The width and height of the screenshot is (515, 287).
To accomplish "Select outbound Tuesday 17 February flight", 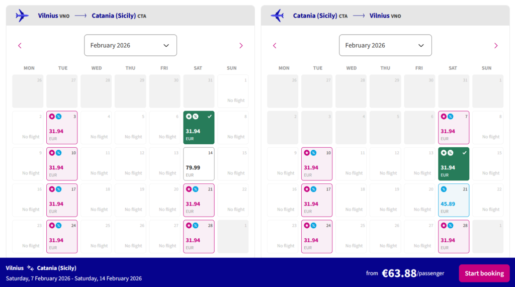I will (62, 200).
